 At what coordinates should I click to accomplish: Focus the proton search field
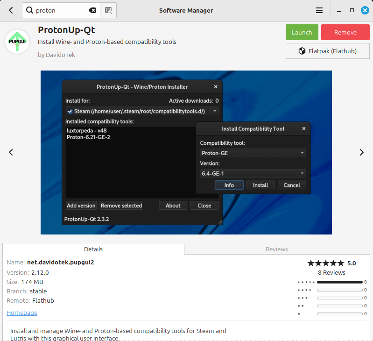(x=61, y=10)
